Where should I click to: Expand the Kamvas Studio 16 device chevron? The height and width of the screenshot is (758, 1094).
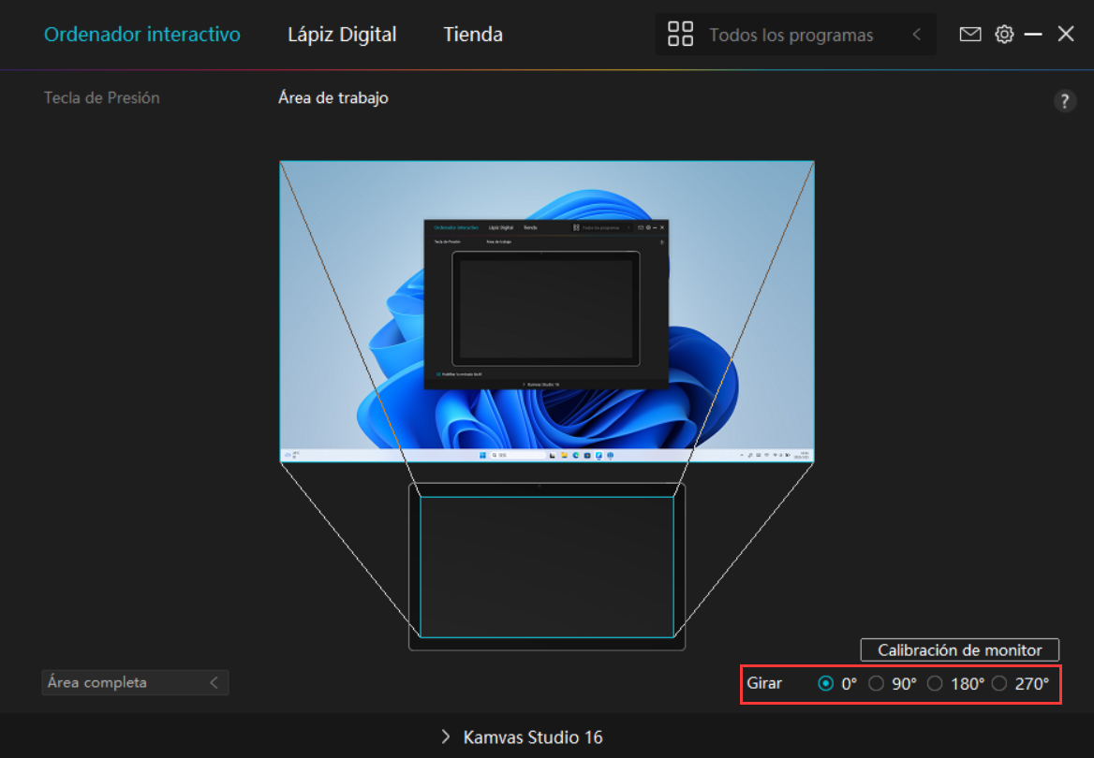coord(446,736)
